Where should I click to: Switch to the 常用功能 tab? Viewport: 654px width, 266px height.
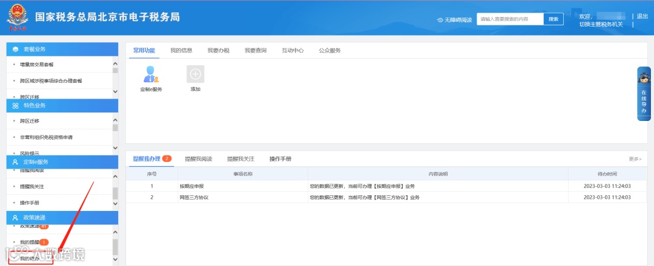coord(144,50)
